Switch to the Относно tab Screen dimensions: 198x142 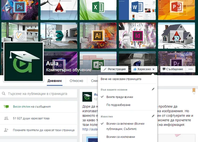(x=76, y=81)
